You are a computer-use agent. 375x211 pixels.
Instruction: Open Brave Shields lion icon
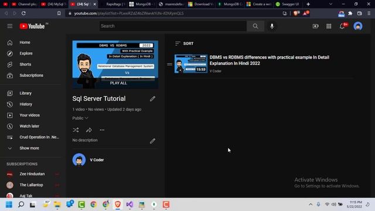pos(296,13)
